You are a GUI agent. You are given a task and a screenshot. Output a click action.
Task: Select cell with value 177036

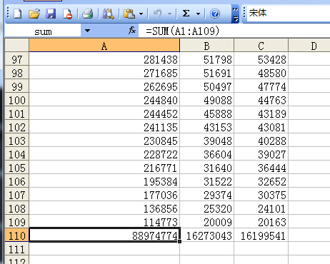[x=104, y=195]
